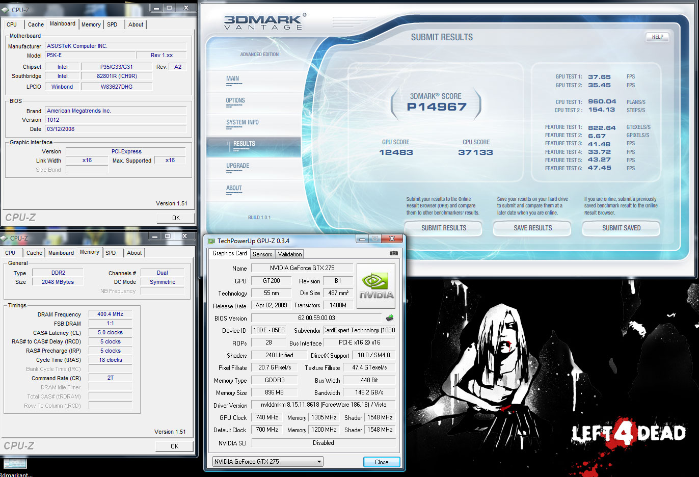Viewport: 699px width, 477px height.
Task: Click the BIOS Version field 62.00.59.00.03
Action: (316, 318)
